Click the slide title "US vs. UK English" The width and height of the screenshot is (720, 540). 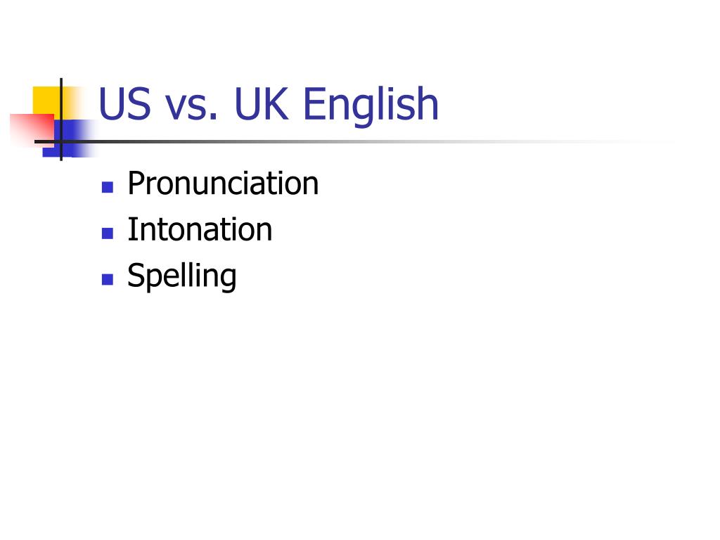coord(269,105)
